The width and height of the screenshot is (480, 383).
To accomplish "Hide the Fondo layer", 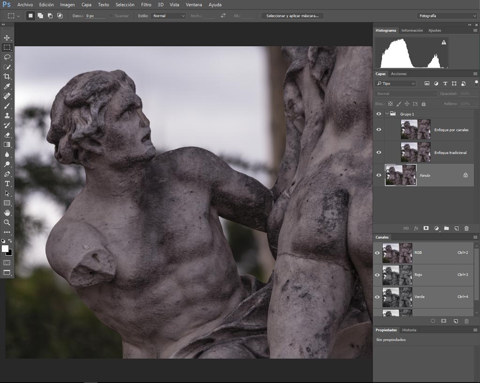I will [x=379, y=175].
